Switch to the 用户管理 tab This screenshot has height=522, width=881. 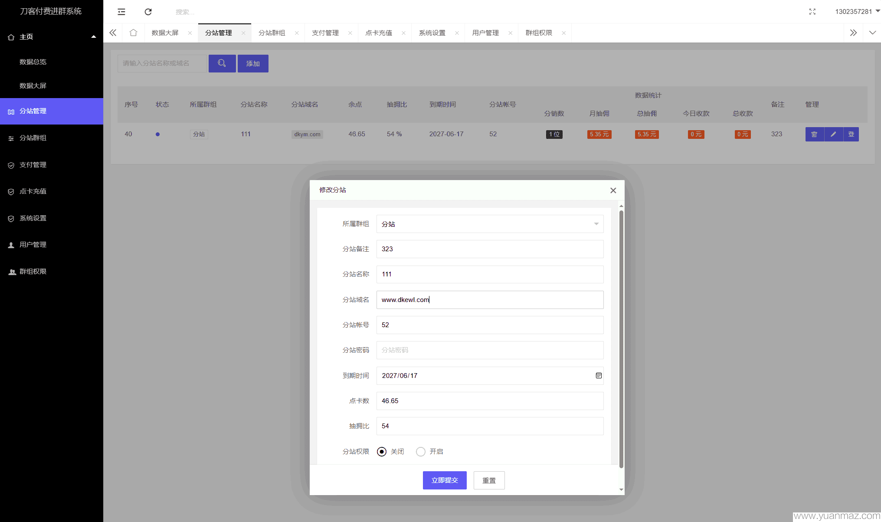(485, 33)
